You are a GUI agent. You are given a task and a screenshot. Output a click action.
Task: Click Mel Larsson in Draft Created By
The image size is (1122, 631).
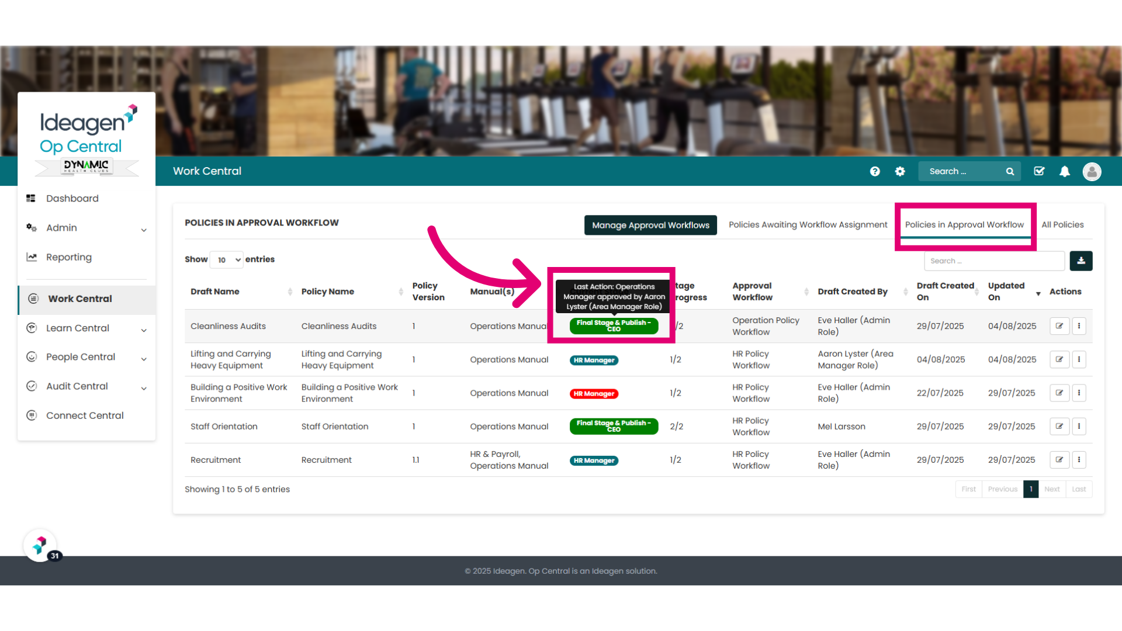pos(841,427)
